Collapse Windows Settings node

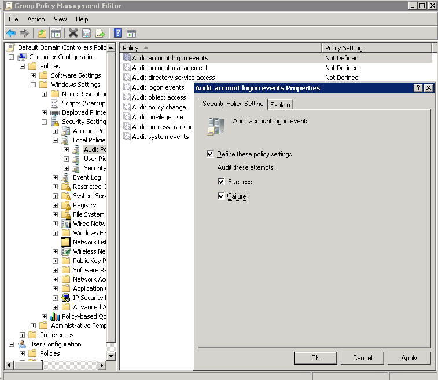pyautogui.click(x=33, y=85)
